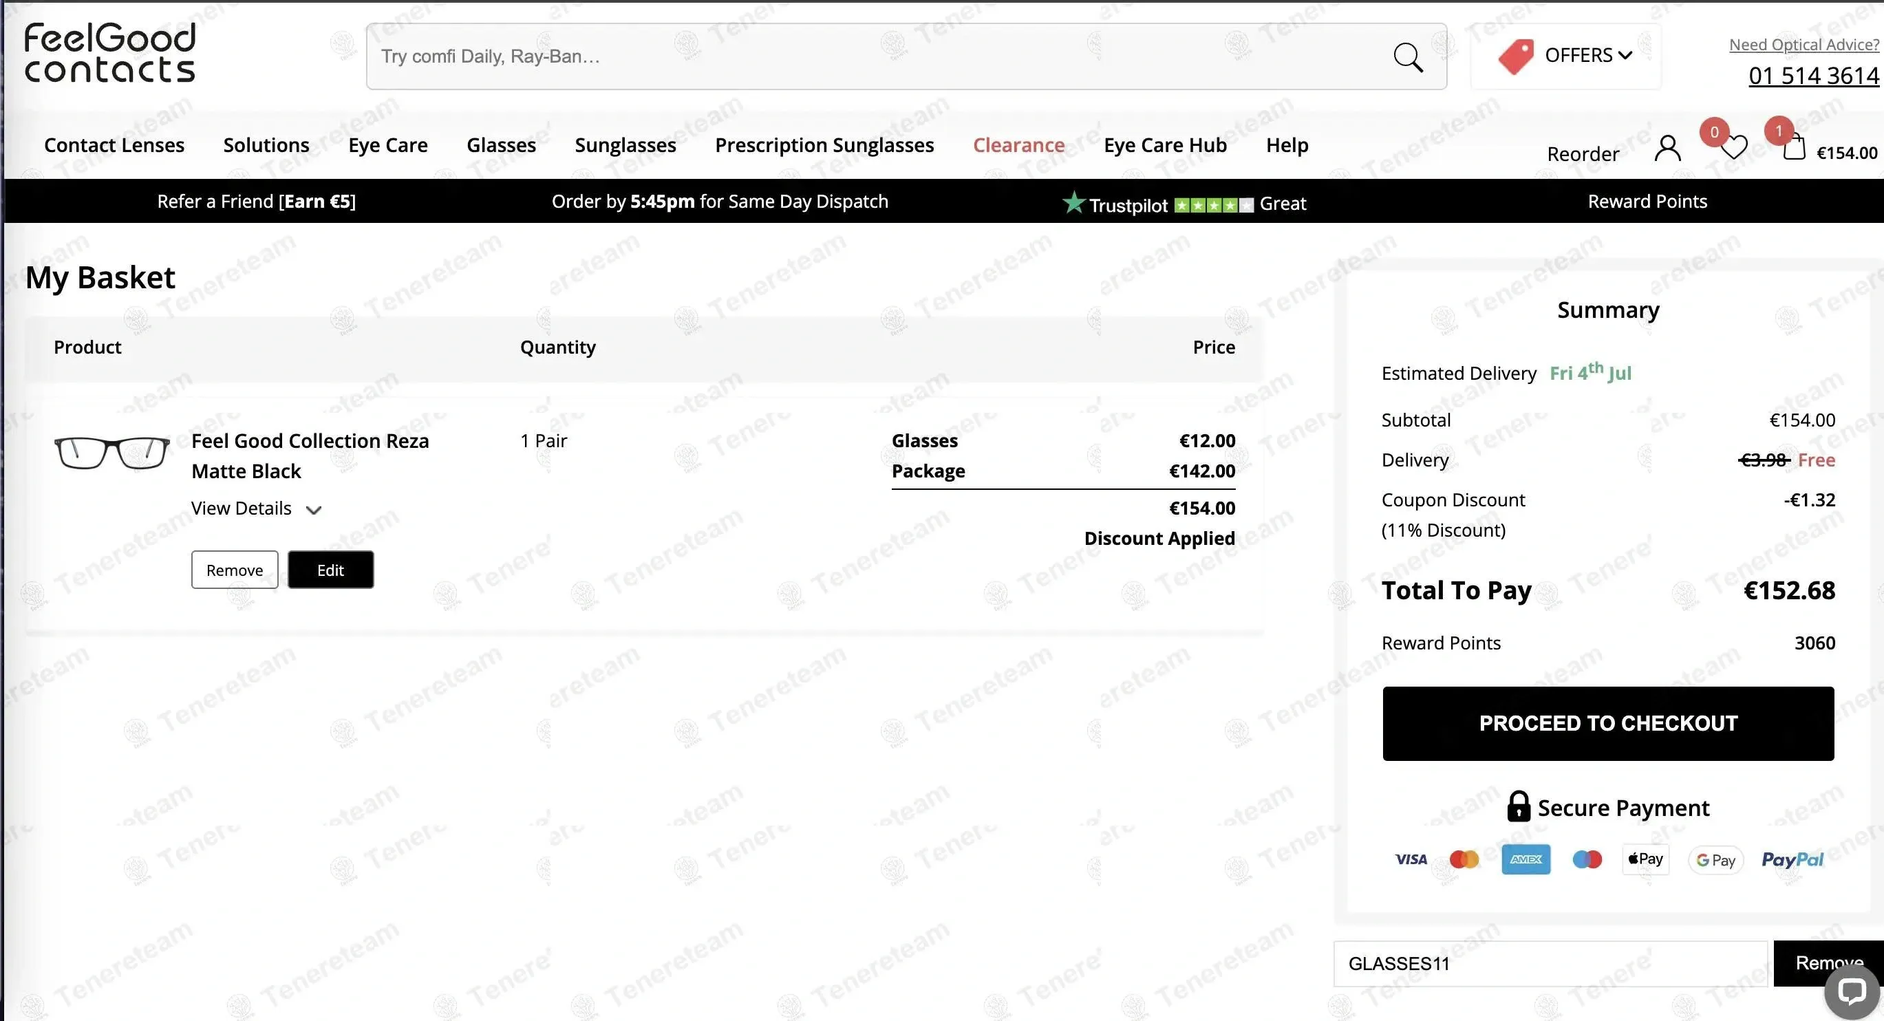This screenshot has height=1021, width=1884.
Task: Open Refer a Friend offer
Action: pyautogui.click(x=256, y=201)
